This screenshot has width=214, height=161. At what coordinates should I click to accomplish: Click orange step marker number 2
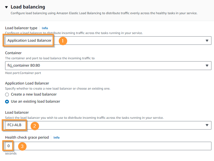[x=35, y=126]
